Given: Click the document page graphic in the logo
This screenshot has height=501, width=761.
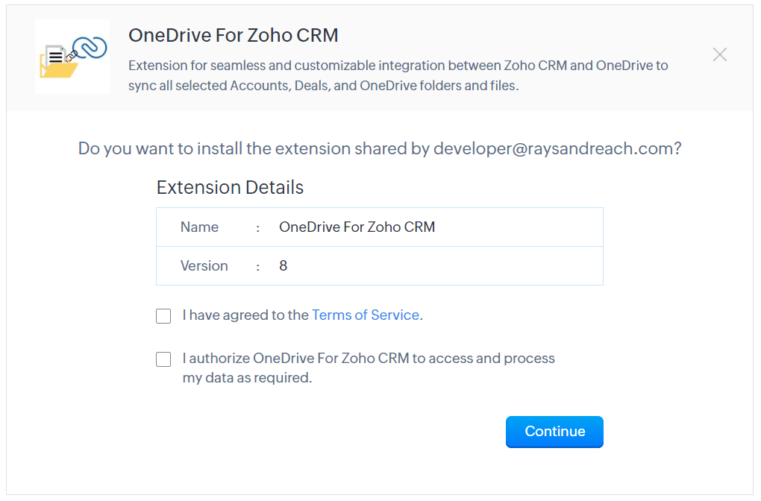Looking at the screenshot, I should point(55,56).
